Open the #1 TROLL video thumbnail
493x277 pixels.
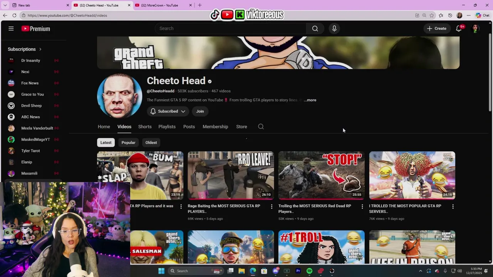pos(322,247)
